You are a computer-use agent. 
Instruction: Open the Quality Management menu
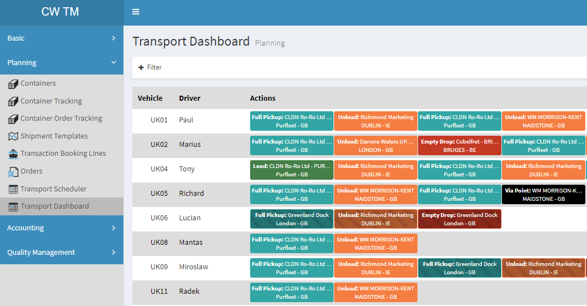click(x=61, y=252)
